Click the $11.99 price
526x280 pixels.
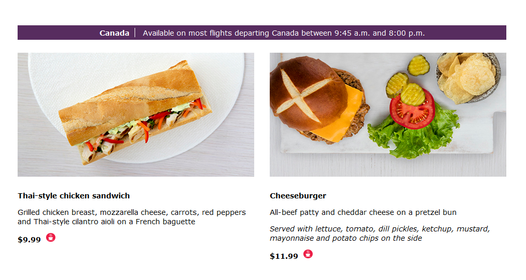(x=284, y=256)
